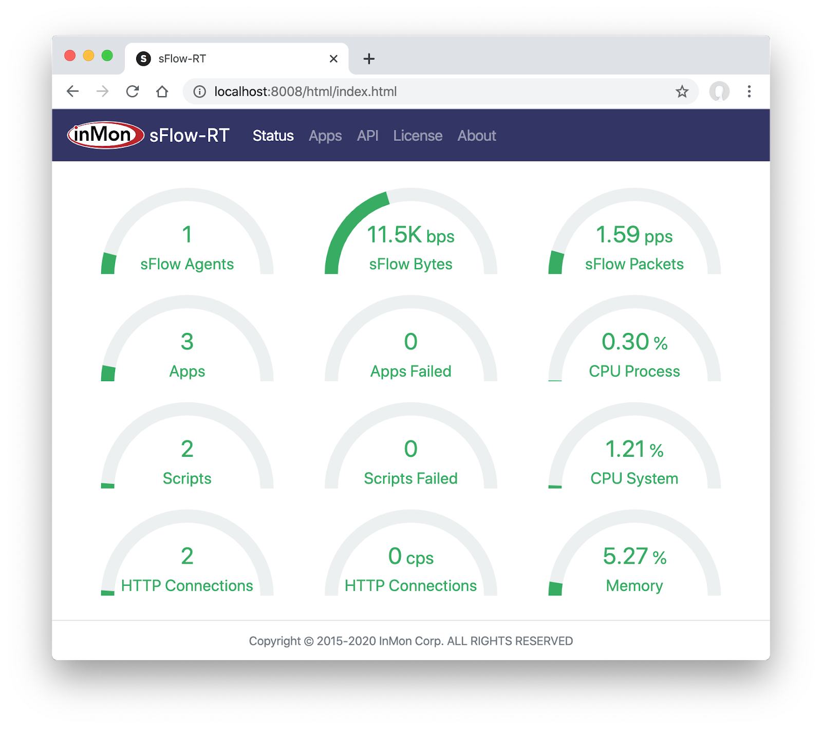822x729 pixels.
Task: Click inside the address bar
Action: point(360,91)
